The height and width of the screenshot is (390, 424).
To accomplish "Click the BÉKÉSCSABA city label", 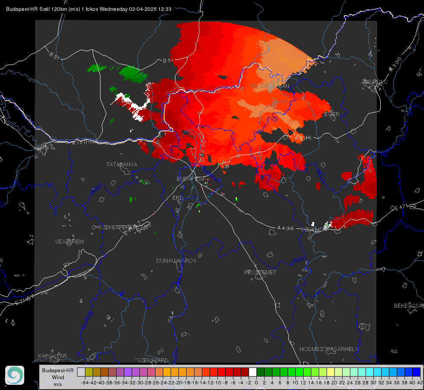I will pos(409,306).
